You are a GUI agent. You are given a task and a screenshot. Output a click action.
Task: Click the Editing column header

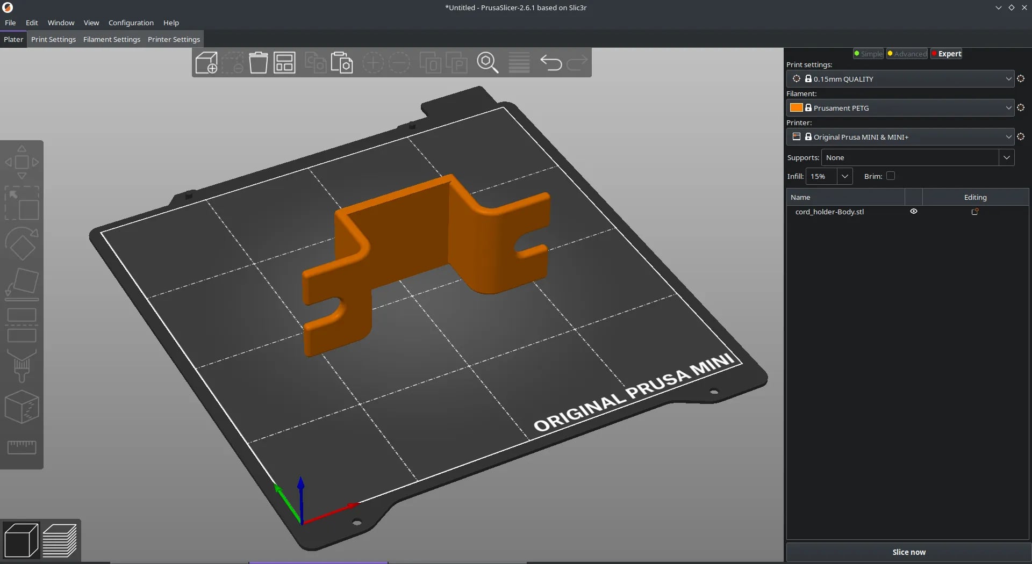click(x=975, y=197)
